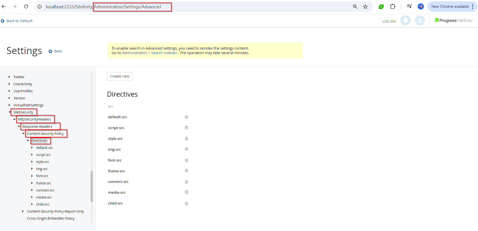Viewport: 478px width, 231px height.
Task: Reload the page
Action: click(26, 7)
